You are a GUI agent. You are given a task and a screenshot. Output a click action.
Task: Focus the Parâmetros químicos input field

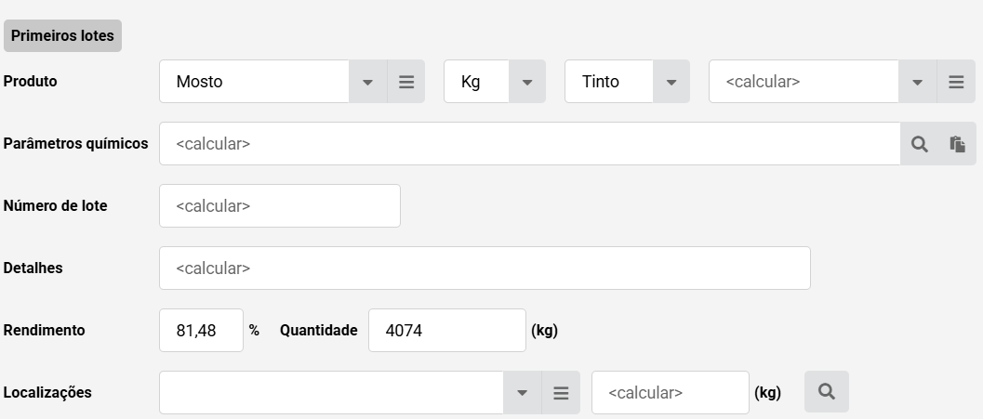click(x=530, y=144)
